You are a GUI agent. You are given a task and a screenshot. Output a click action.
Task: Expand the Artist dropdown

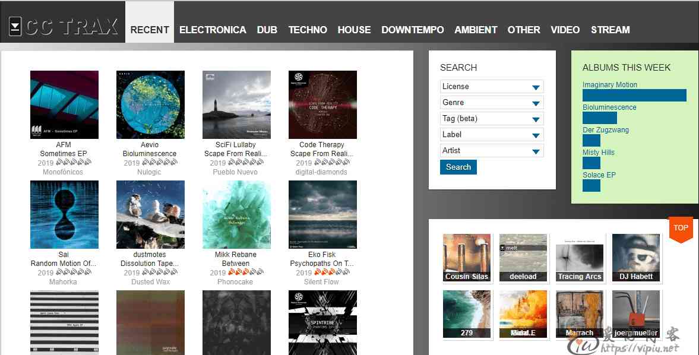point(492,151)
